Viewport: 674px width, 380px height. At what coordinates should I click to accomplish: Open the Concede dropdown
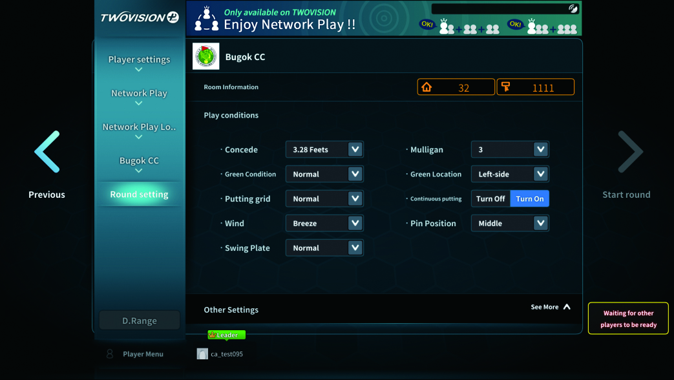(324, 149)
